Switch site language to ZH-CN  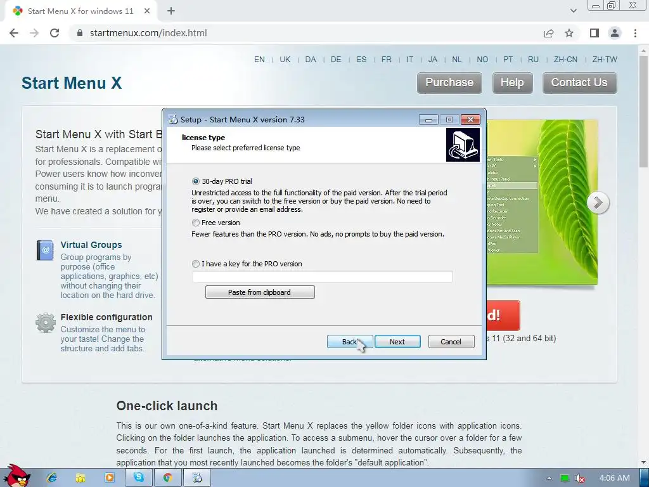(x=566, y=59)
